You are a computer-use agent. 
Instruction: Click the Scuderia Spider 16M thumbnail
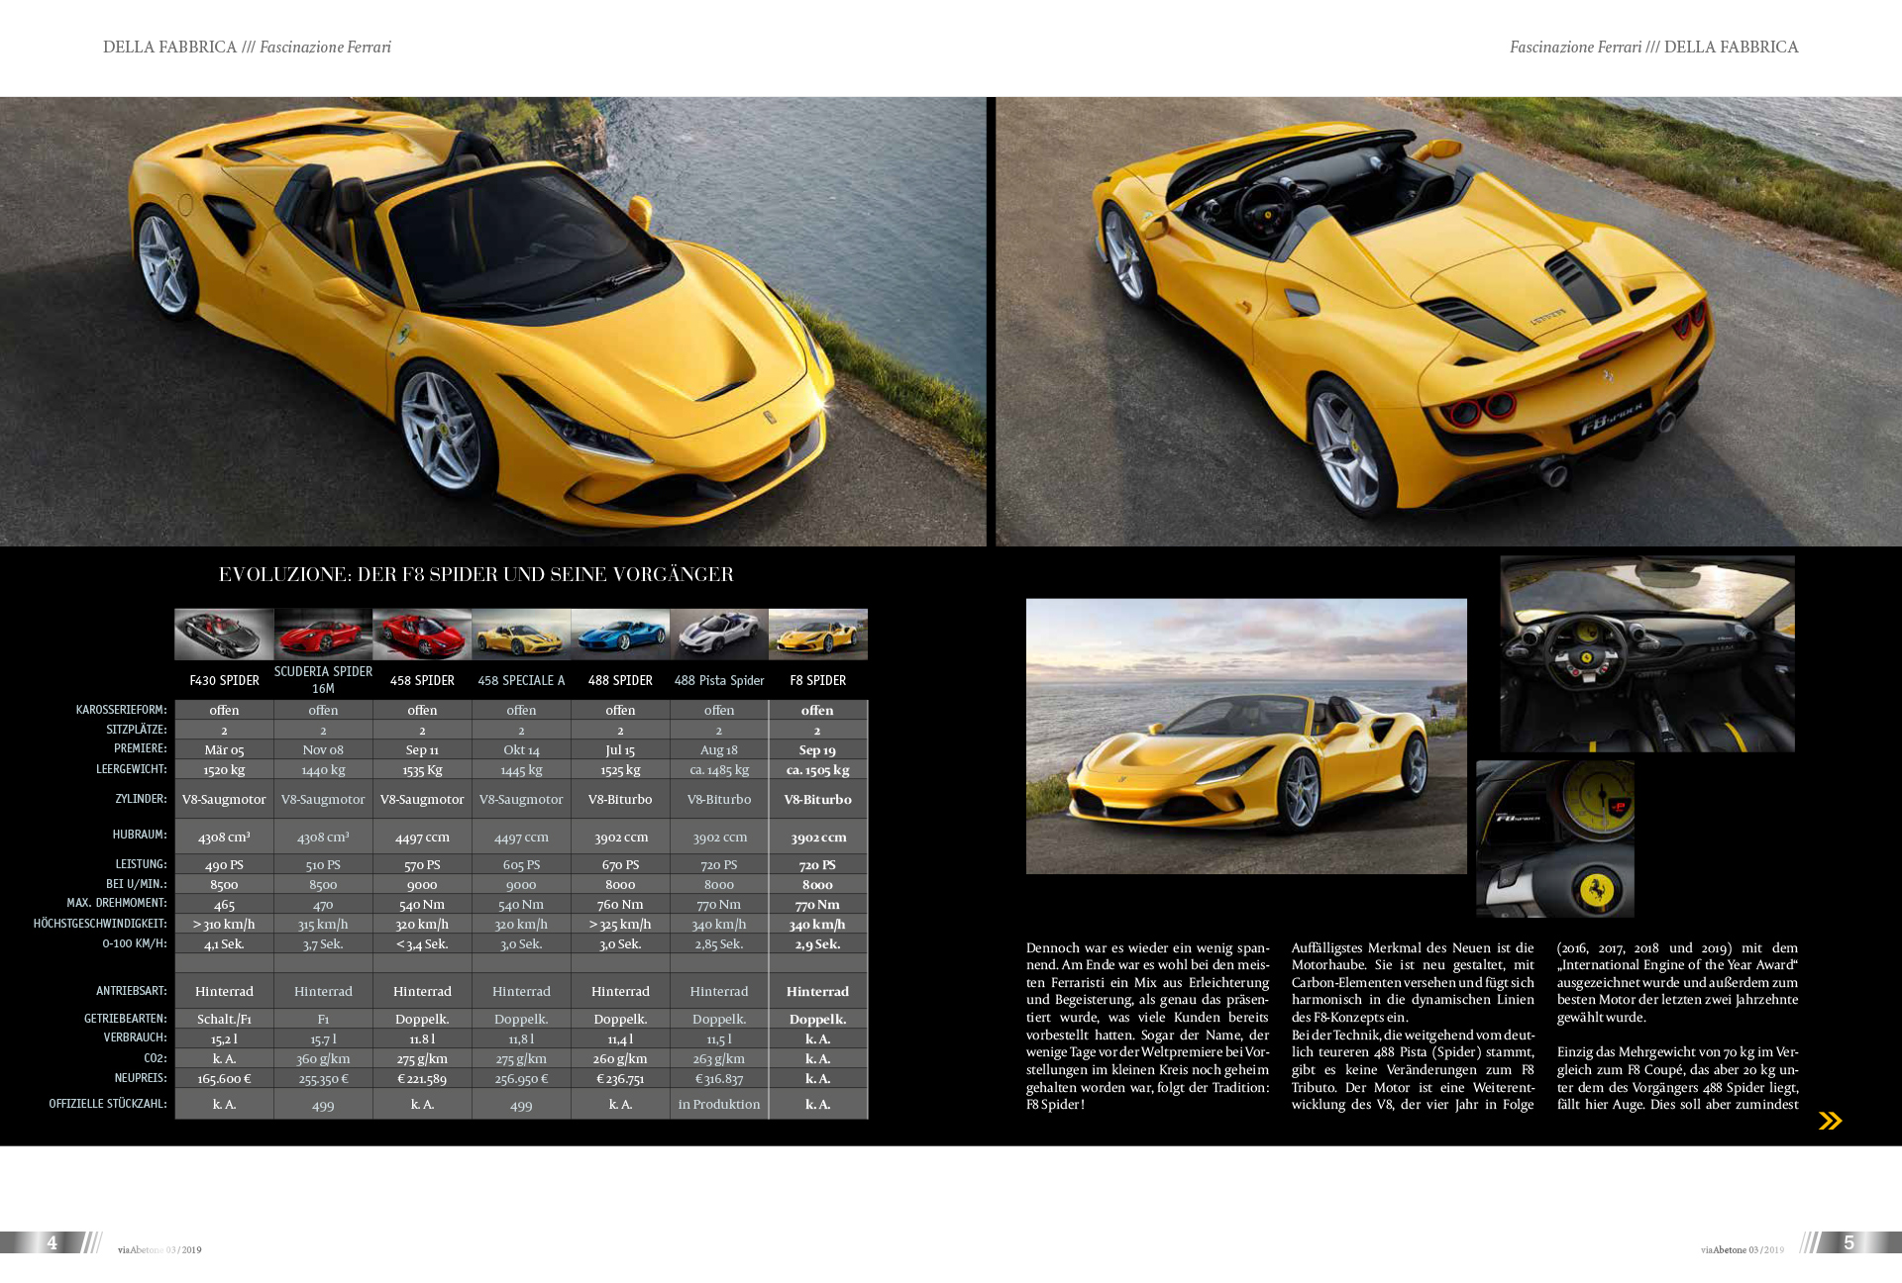coord(323,635)
